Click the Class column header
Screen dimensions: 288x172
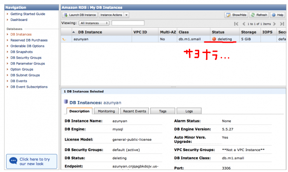pyautogui.click(x=193, y=32)
